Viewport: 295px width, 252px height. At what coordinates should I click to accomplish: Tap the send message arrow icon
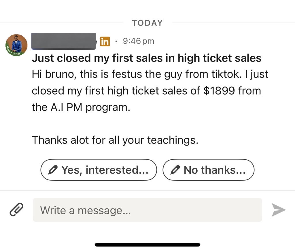pyautogui.click(x=279, y=210)
